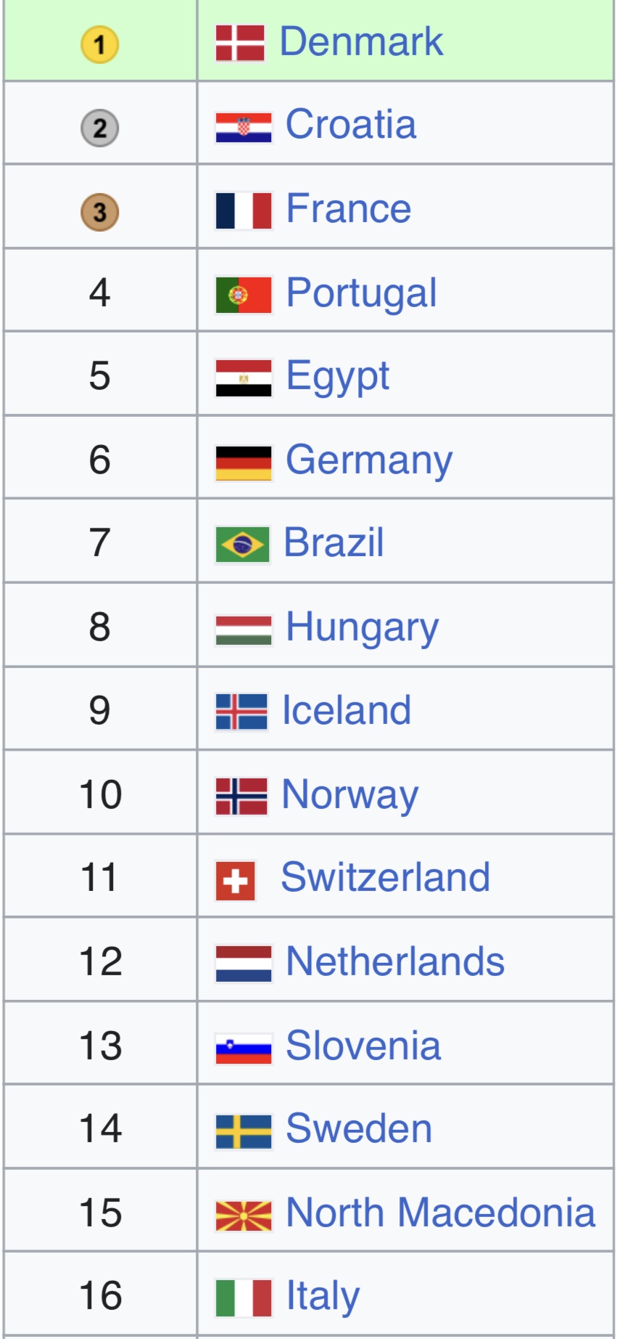Click the Denmark flag icon
Viewport: 617px width, 1339px height.
click(x=240, y=43)
